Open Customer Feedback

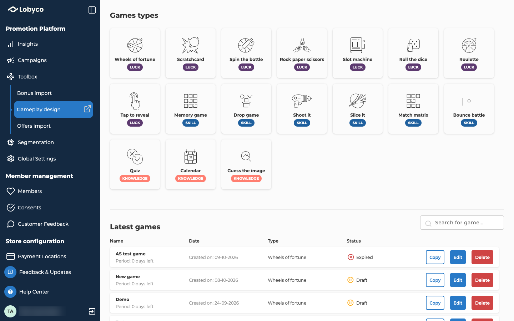[43, 224]
